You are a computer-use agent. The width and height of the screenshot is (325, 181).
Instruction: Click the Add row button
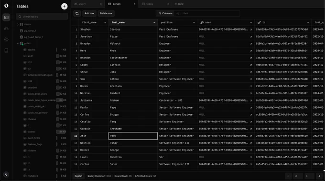89,13
